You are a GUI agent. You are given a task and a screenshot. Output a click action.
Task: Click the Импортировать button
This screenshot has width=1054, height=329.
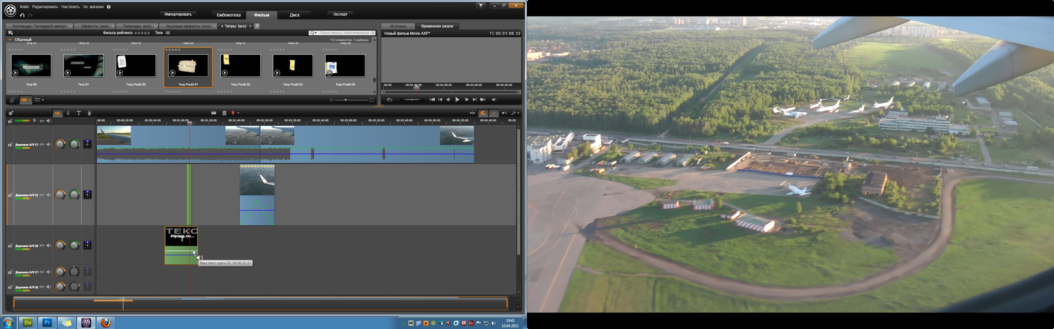[x=178, y=14]
